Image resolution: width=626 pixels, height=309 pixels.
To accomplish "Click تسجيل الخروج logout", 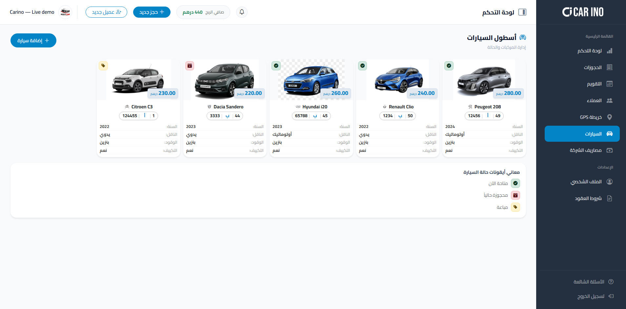I will [595, 296].
